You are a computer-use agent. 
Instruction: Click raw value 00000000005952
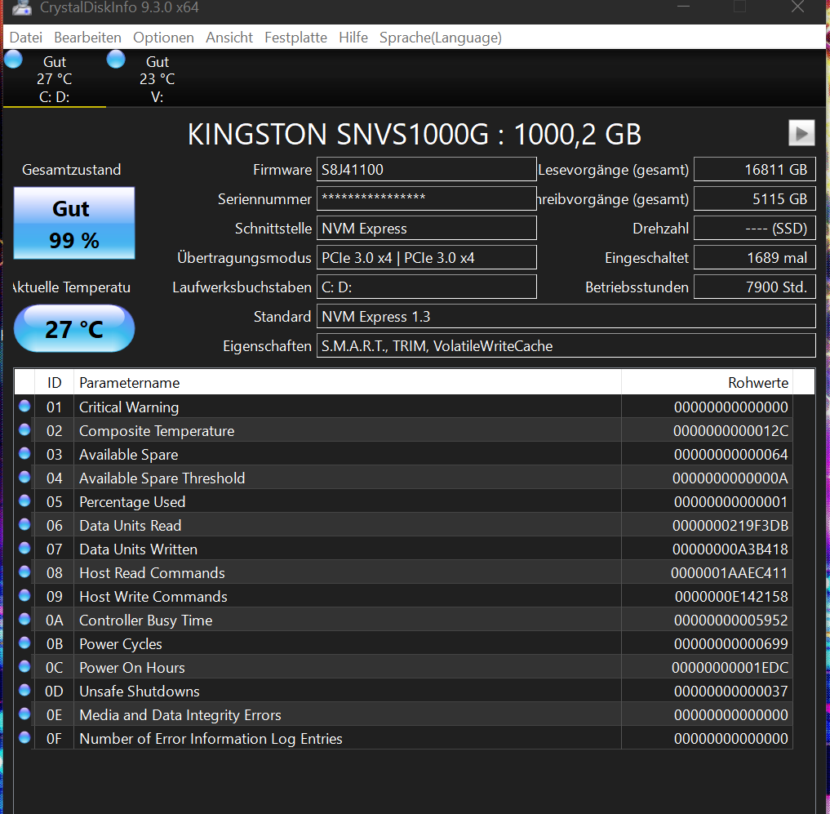(731, 621)
